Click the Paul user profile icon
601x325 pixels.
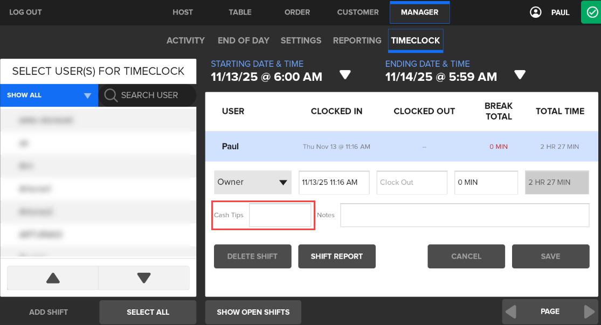(x=535, y=12)
